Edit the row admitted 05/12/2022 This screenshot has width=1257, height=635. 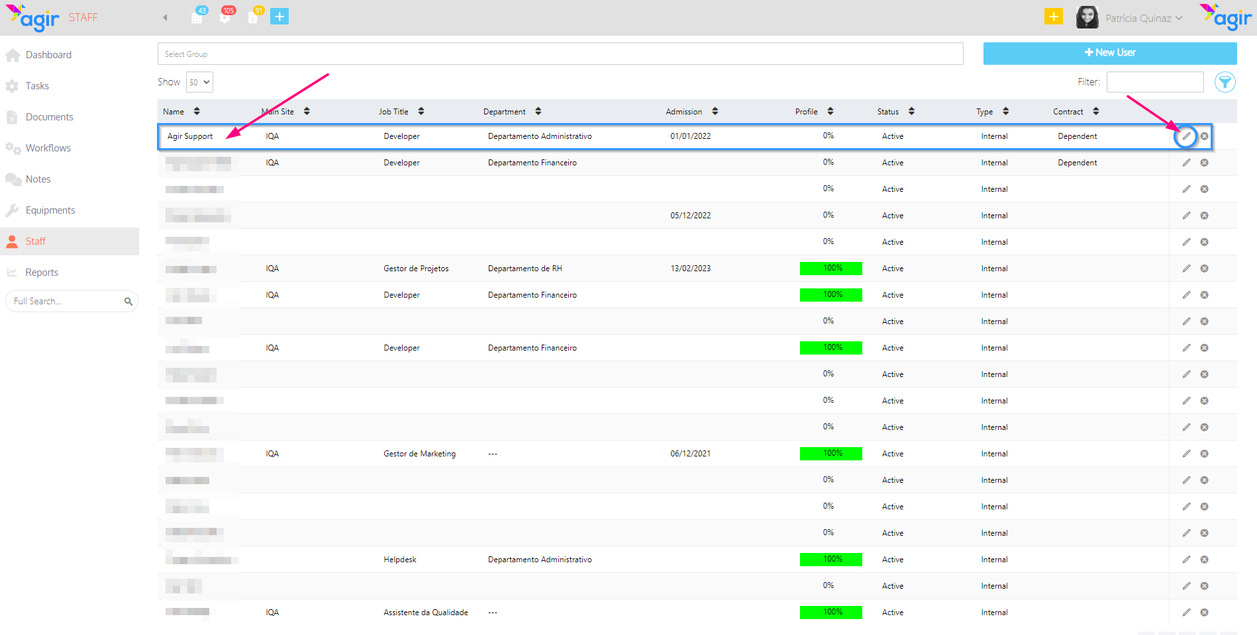pyautogui.click(x=1186, y=216)
